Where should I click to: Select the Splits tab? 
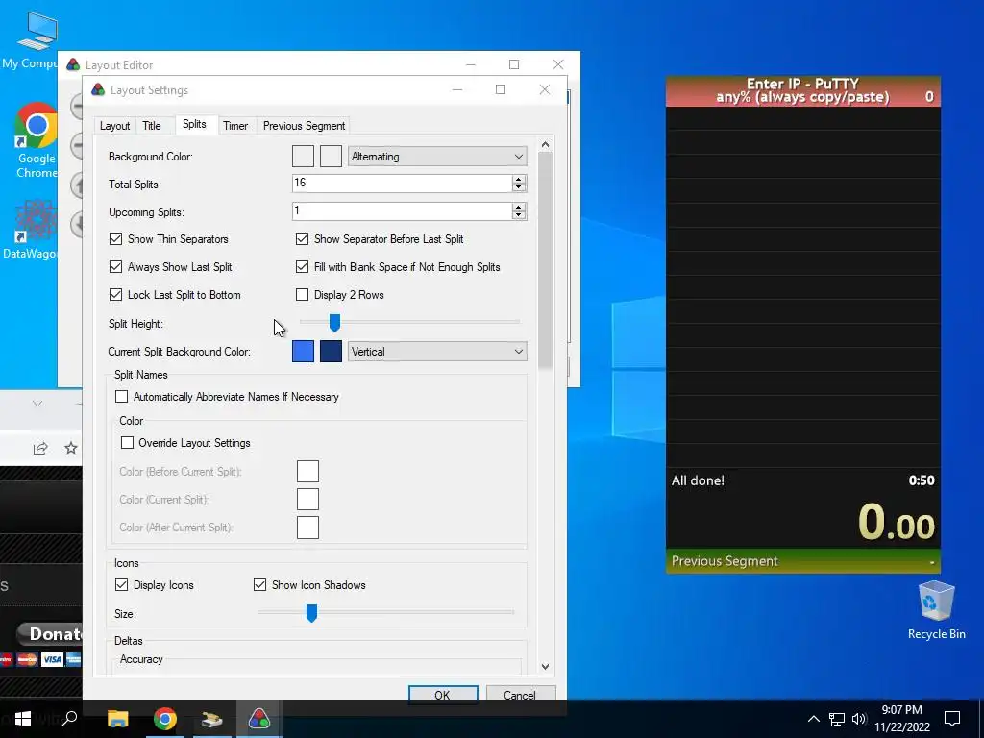[x=194, y=124]
